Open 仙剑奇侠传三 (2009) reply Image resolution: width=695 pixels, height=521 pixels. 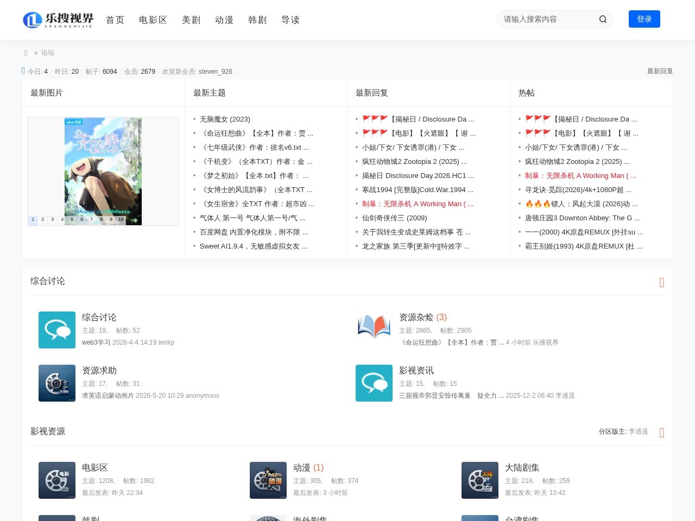point(395,218)
